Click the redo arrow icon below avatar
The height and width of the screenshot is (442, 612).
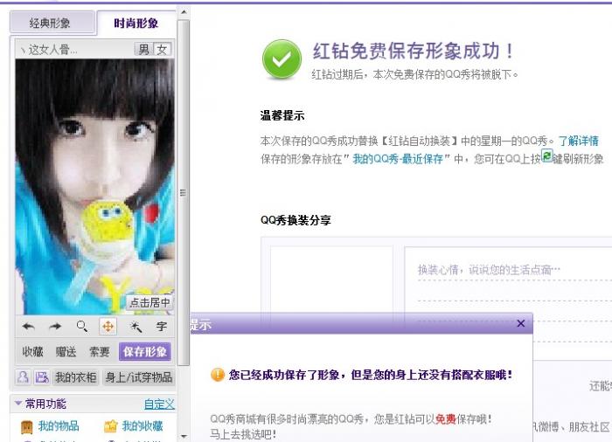(55, 326)
